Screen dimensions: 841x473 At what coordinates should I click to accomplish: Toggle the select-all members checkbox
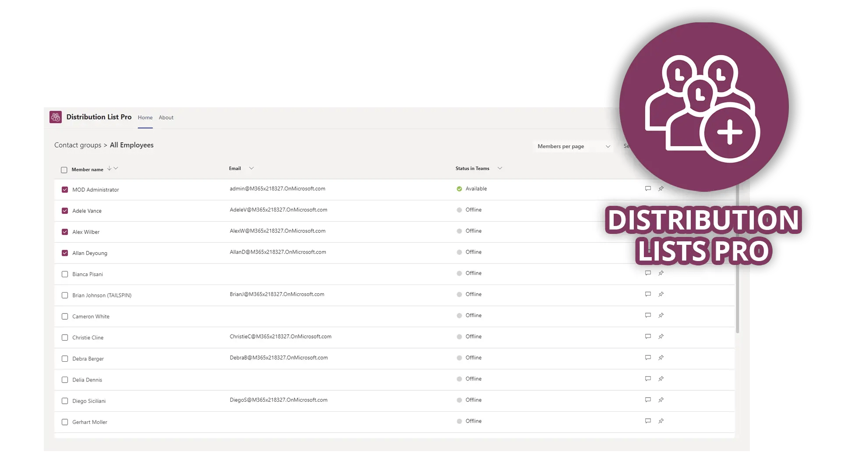(64, 169)
